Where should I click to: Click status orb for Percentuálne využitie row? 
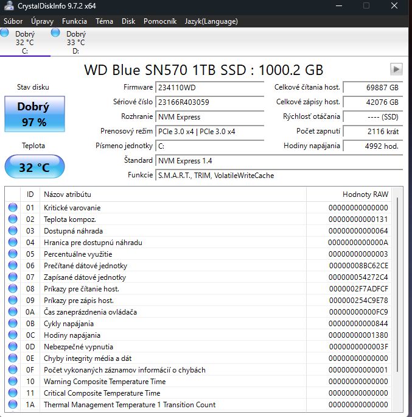13,254
